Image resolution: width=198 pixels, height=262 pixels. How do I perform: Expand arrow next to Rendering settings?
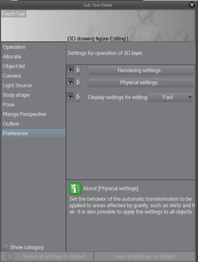click(78, 71)
